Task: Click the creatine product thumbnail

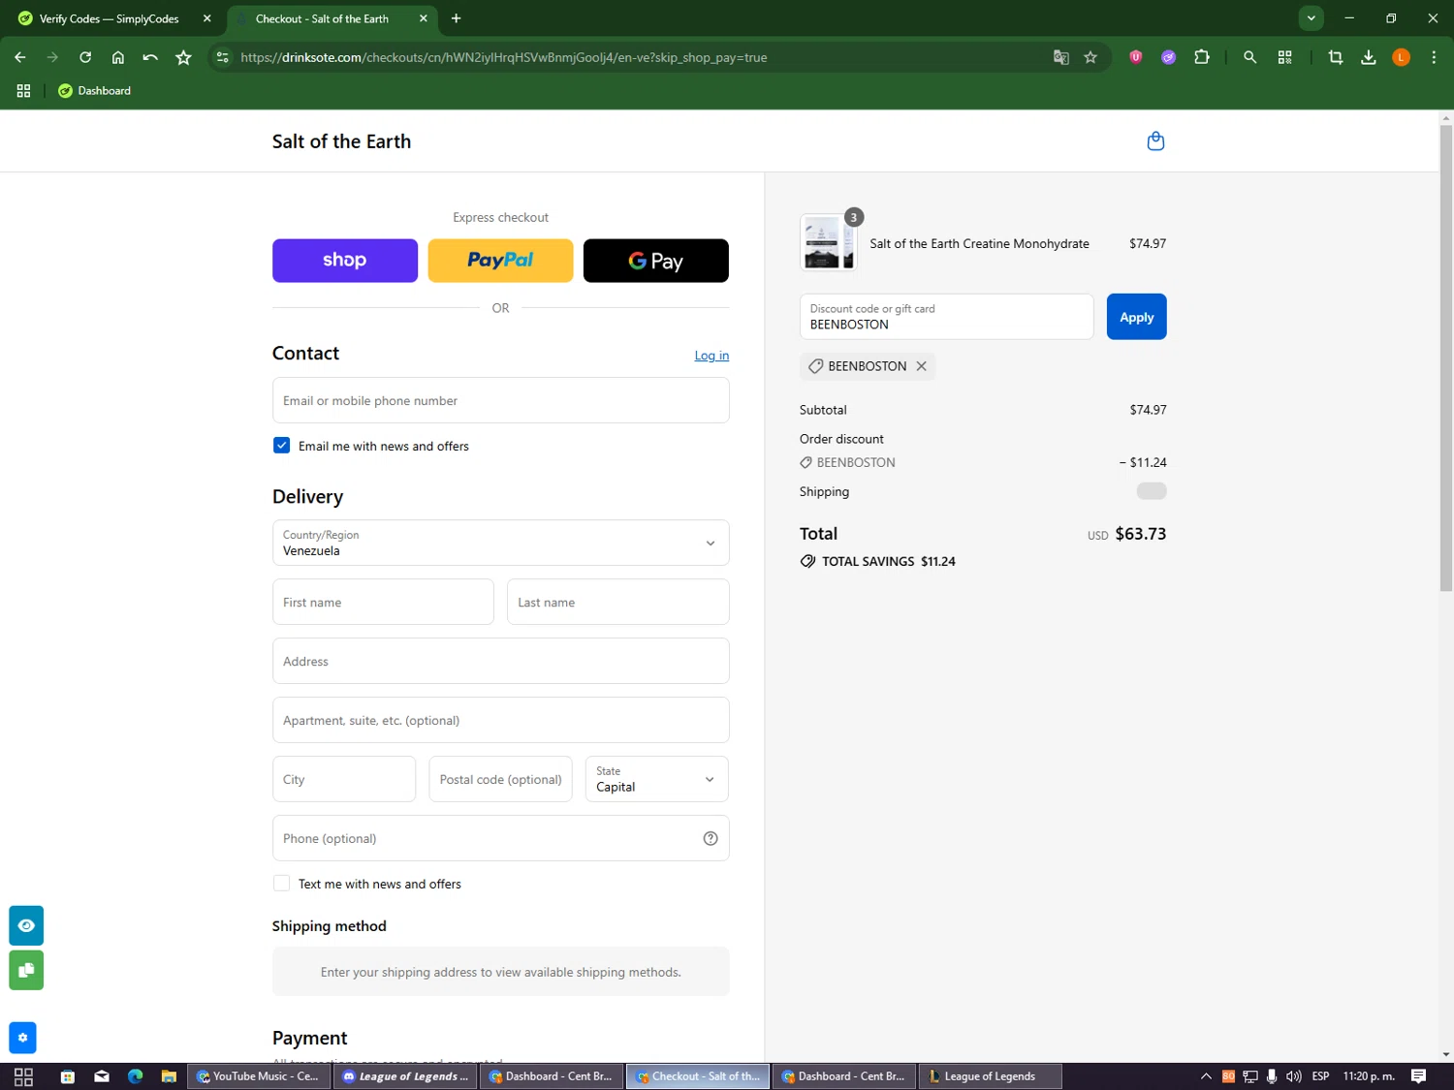Action: (x=829, y=243)
